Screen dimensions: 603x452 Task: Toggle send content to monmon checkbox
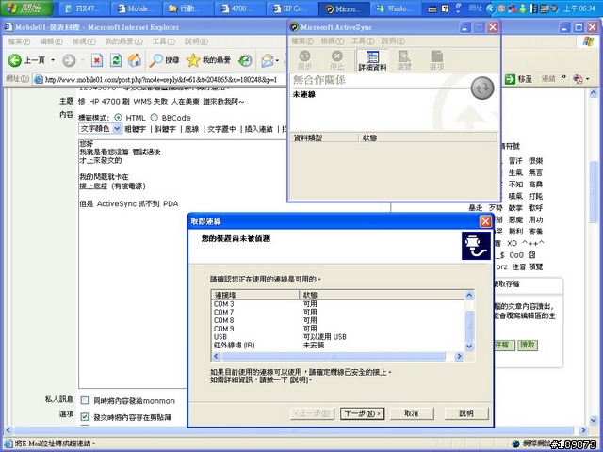[85, 400]
